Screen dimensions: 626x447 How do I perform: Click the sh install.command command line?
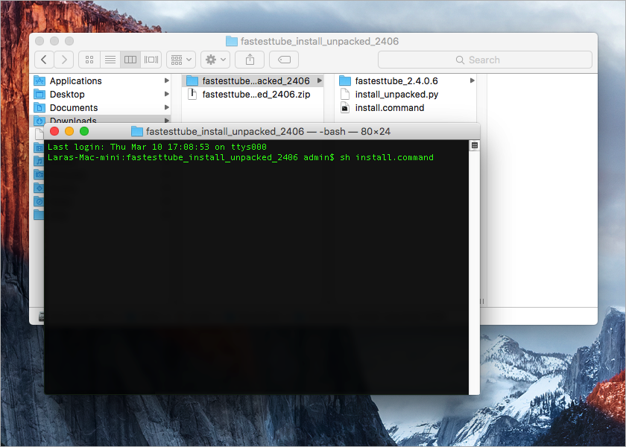coord(387,157)
